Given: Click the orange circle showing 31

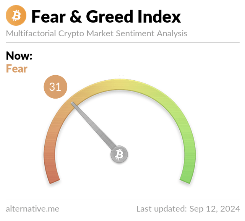Looking at the screenshot, I should point(55,87).
